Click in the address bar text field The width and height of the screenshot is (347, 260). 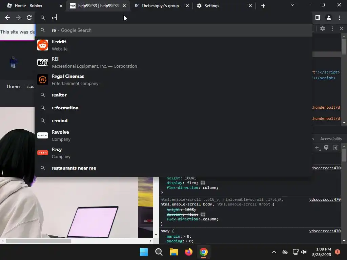(x=174, y=18)
